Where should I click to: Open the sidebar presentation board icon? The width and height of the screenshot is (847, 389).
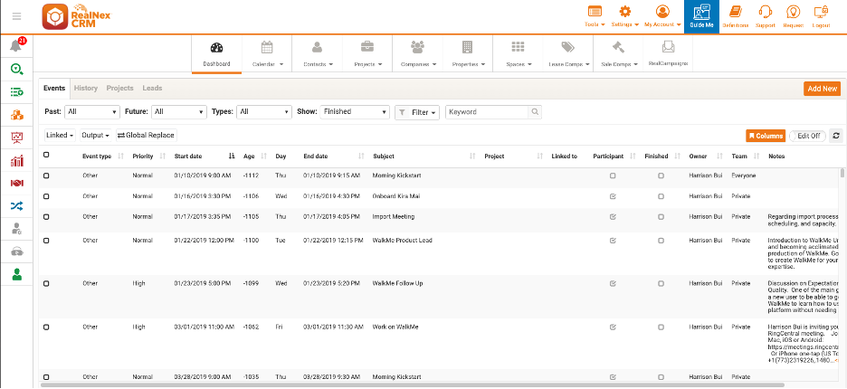(x=17, y=138)
